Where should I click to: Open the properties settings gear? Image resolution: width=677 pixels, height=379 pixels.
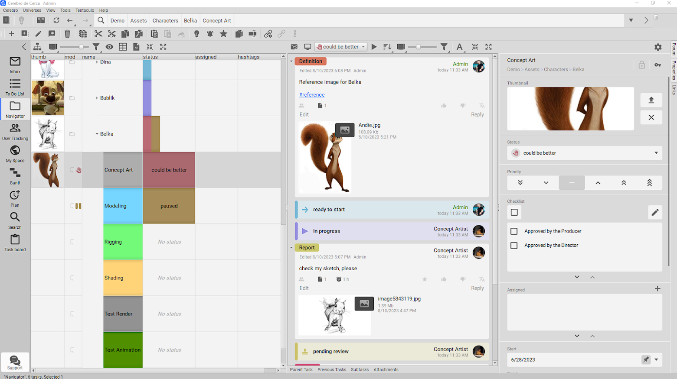658,47
